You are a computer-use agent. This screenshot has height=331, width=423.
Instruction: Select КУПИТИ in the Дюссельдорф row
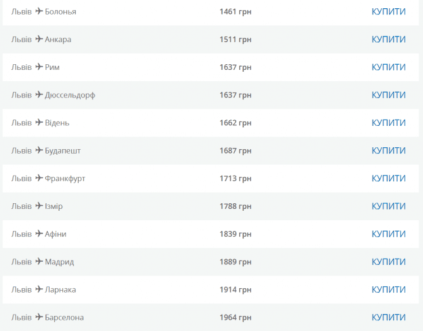pyautogui.click(x=388, y=94)
